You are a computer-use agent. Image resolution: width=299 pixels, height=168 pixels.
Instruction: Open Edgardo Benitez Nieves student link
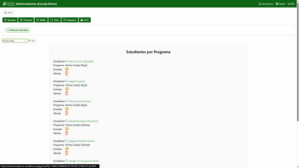pos(81,141)
